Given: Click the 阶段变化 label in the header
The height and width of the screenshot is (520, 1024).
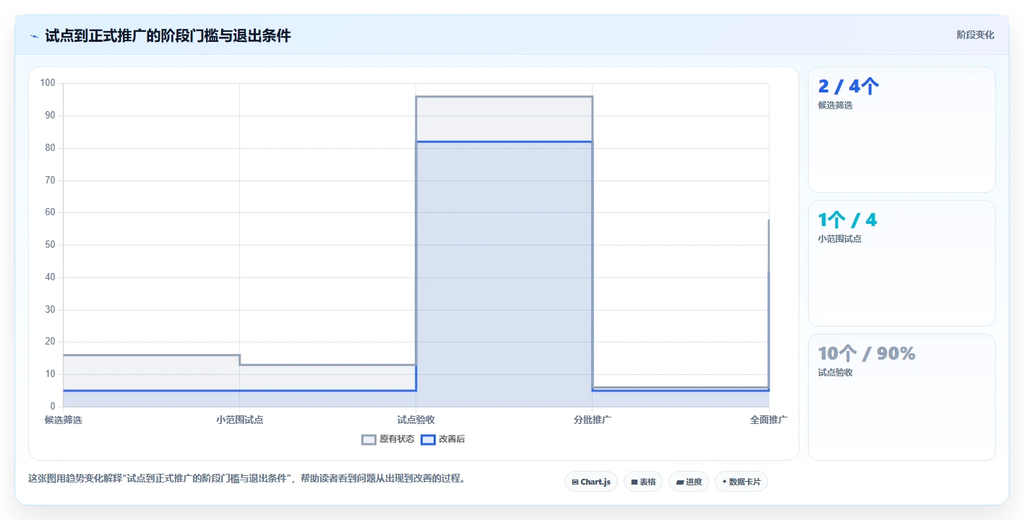Looking at the screenshot, I should 976,35.
